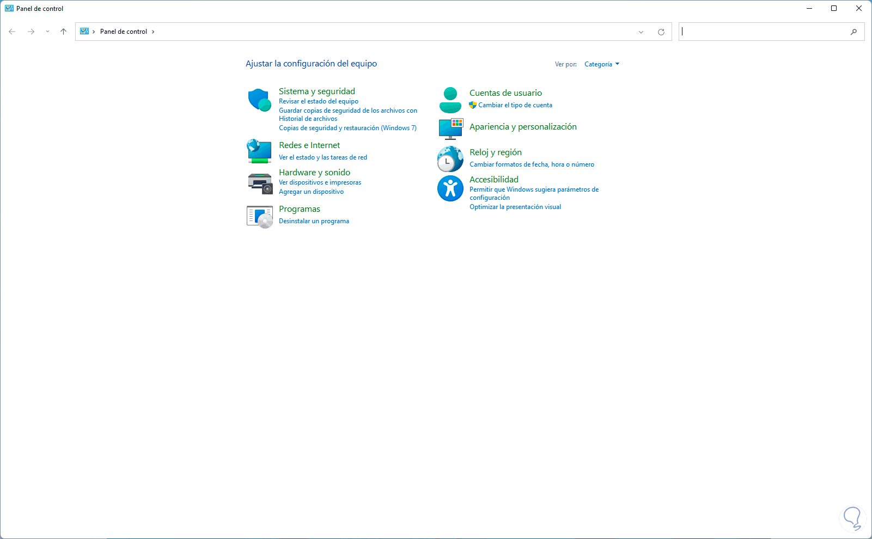Go forward with the forward arrow

[31, 32]
